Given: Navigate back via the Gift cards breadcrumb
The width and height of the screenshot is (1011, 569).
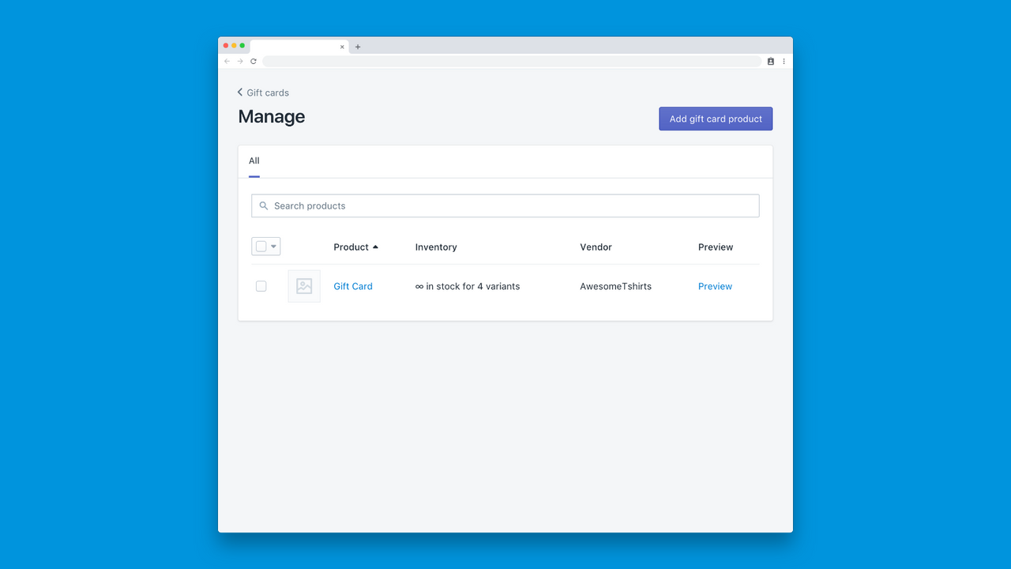Looking at the screenshot, I should [269, 92].
